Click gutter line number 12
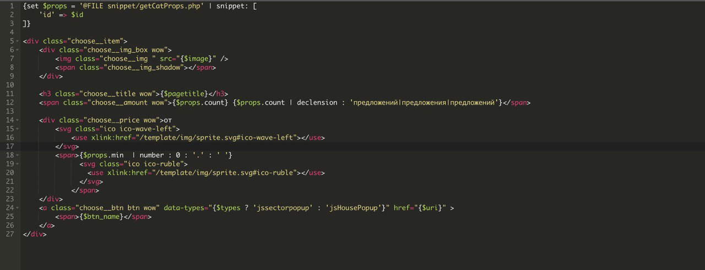Image resolution: width=705 pixels, height=270 pixels. [x=10, y=103]
